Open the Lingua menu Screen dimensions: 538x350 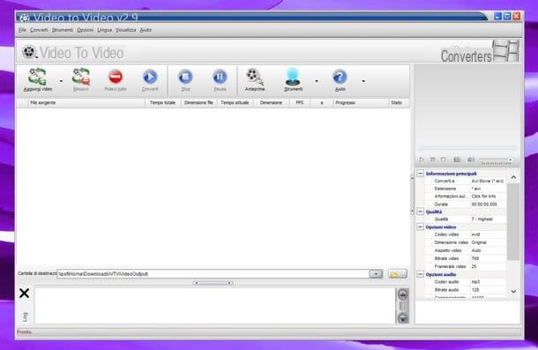105,30
